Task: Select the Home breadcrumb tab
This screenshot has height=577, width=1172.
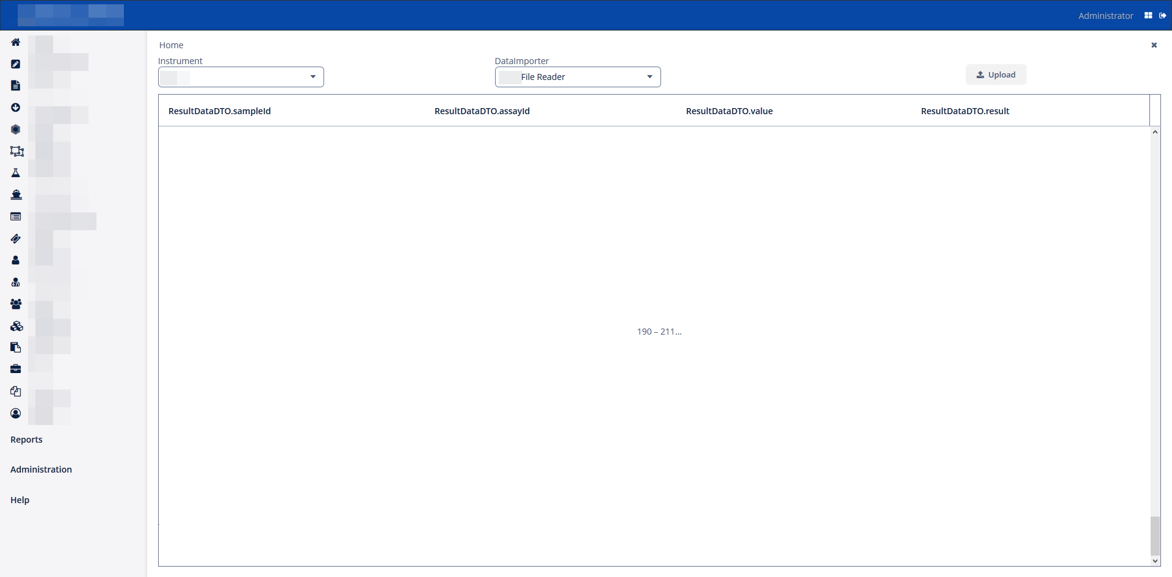Action: tap(171, 45)
